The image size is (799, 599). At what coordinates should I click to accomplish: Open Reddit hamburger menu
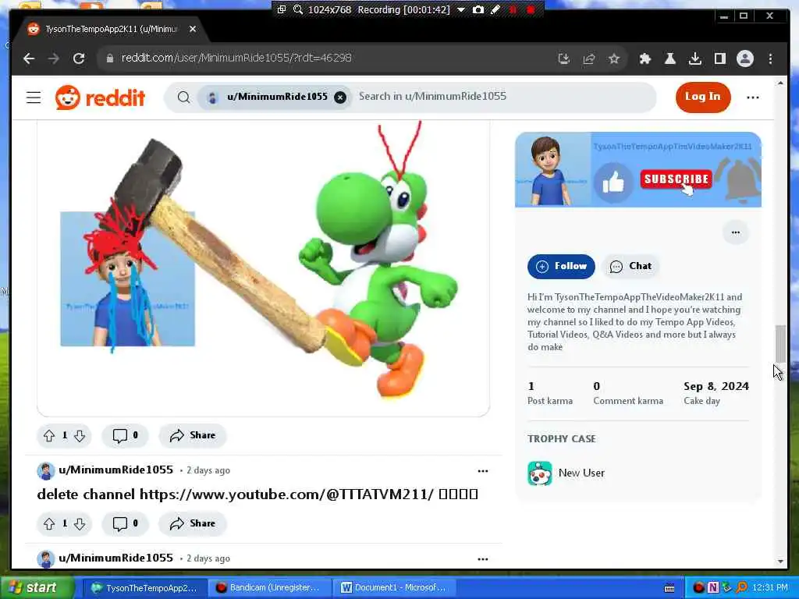(34, 97)
